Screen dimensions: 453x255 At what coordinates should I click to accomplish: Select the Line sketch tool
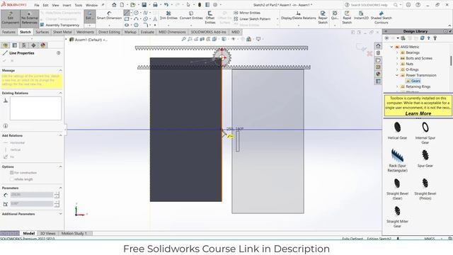pyautogui.click(x=127, y=13)
